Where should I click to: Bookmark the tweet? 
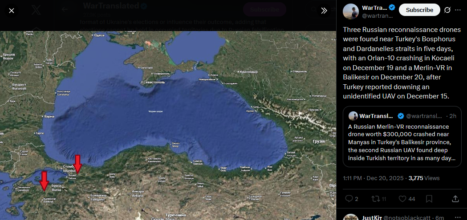[x=429, y=199]
